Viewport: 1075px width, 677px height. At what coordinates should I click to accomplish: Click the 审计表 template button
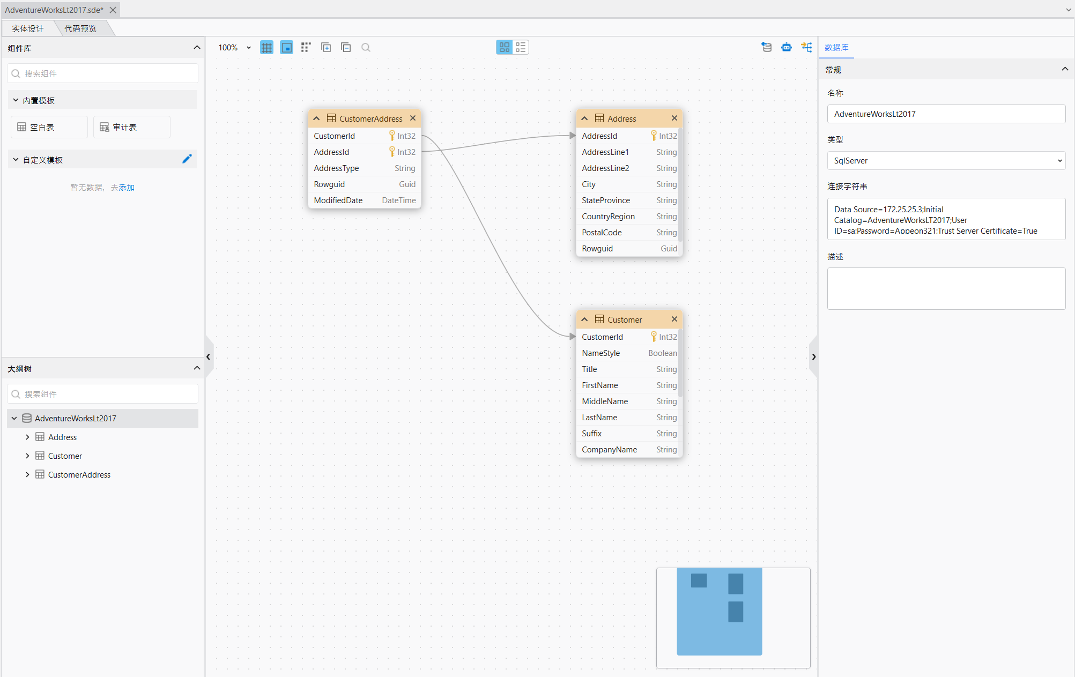click(131, 127)
